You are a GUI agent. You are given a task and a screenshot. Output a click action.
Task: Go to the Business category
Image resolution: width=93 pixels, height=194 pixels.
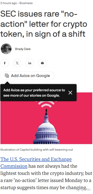(x=26, y=3)
